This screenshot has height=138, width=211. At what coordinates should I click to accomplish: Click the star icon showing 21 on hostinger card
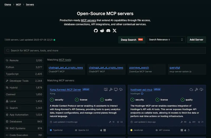coord(199,122)
